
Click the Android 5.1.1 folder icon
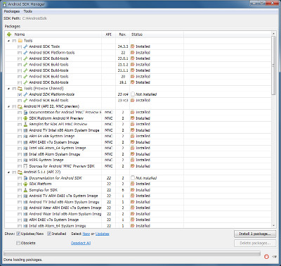tap(20, 172)
